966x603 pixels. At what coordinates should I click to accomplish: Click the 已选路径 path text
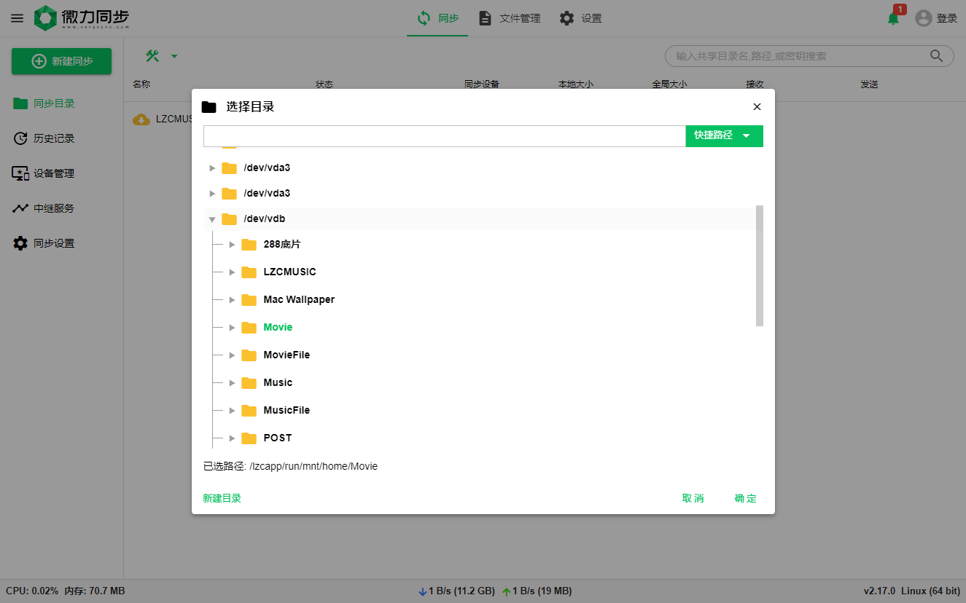coord(290,466)
